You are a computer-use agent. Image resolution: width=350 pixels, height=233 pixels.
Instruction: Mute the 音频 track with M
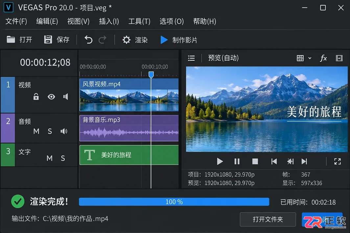click(x=36, y=131)
